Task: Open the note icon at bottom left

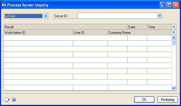Action: point(7,100)
